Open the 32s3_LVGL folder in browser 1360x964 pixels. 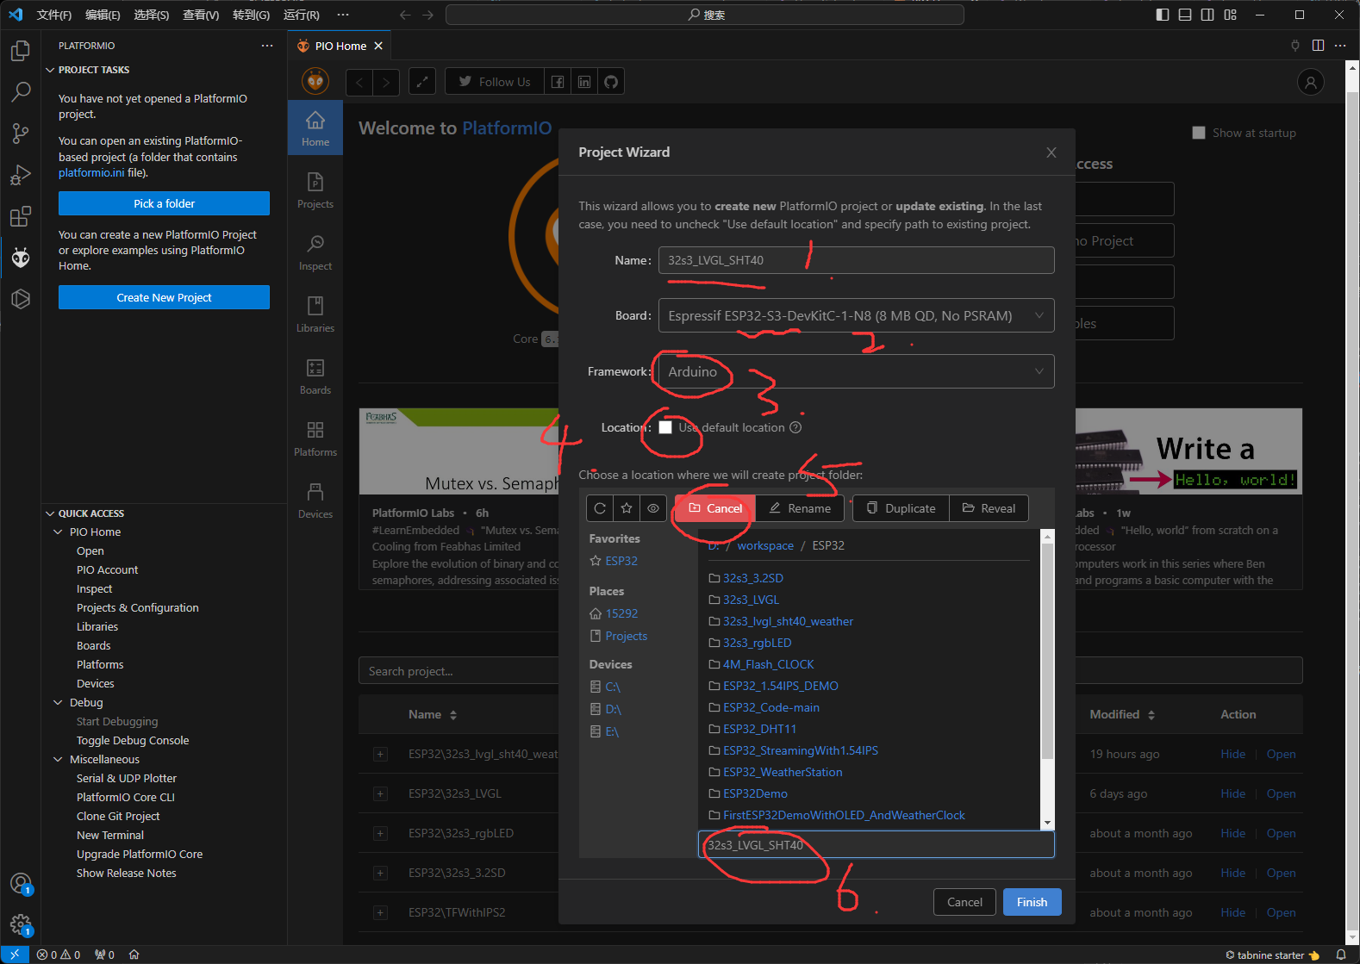[x=751, y=600]
